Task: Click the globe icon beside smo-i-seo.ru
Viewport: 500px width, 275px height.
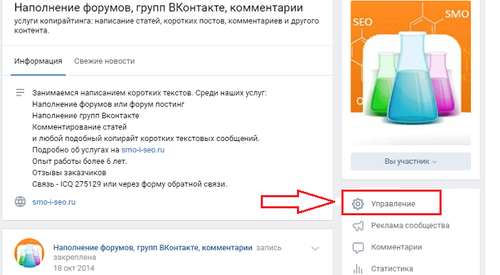Action: click(x=20, y=202)
